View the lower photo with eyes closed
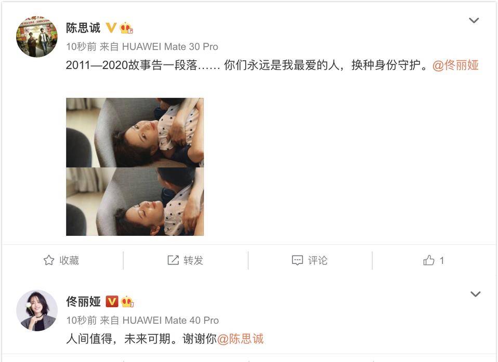This screenshot has height=362, width=498. point(135,202)
